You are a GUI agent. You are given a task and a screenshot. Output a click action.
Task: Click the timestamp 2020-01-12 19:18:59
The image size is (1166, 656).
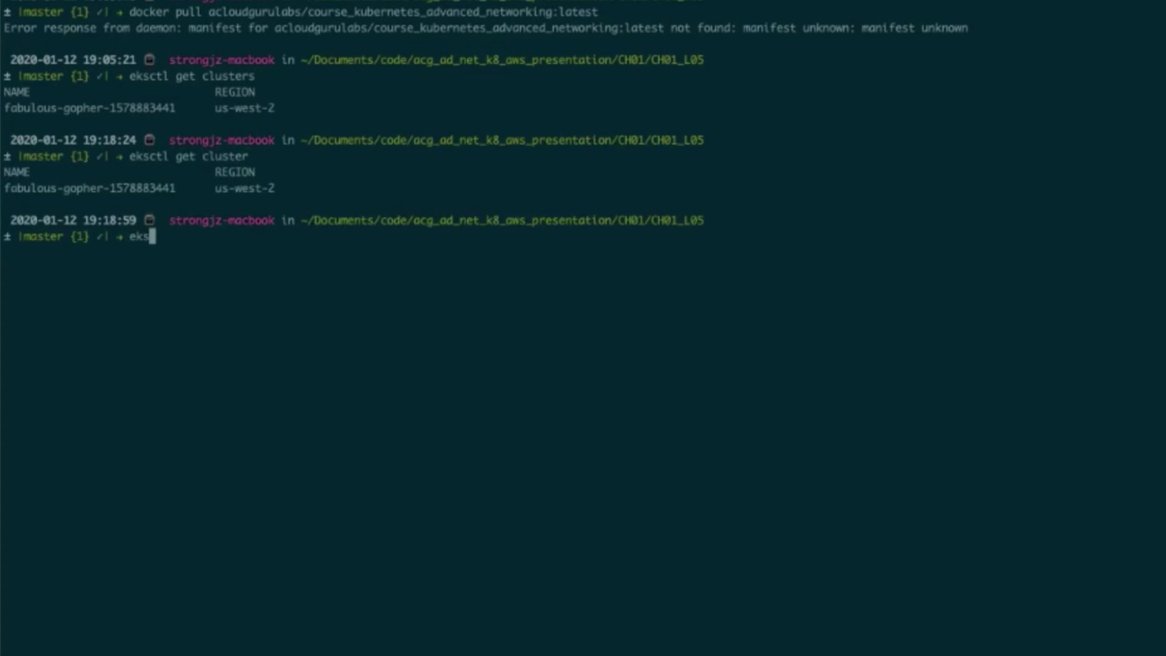click(x=73, y=220)
